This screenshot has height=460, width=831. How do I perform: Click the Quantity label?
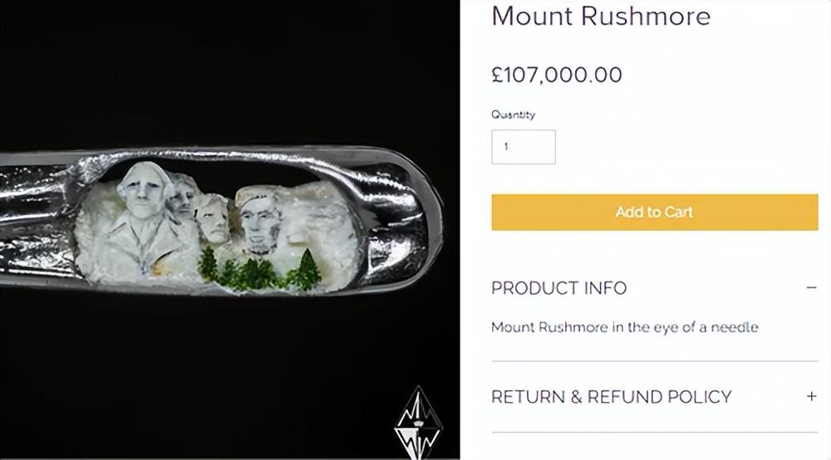(x=513, y=115)
